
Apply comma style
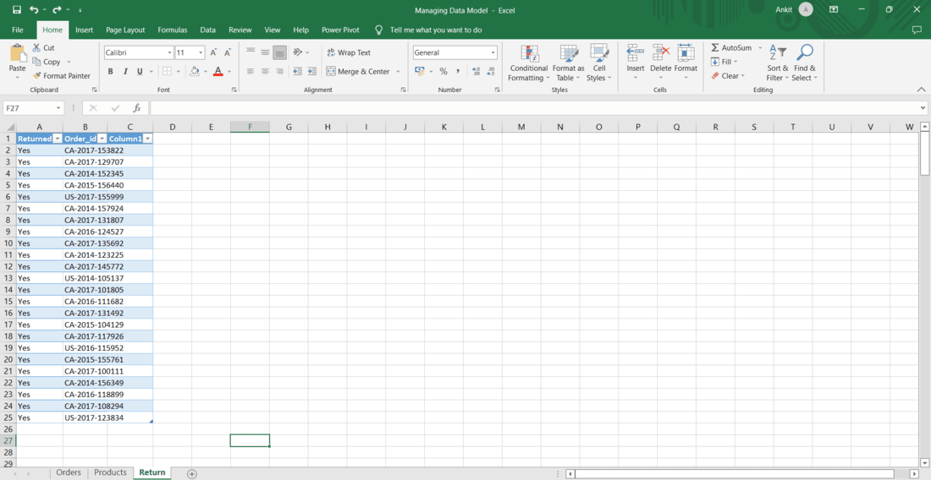458,71
